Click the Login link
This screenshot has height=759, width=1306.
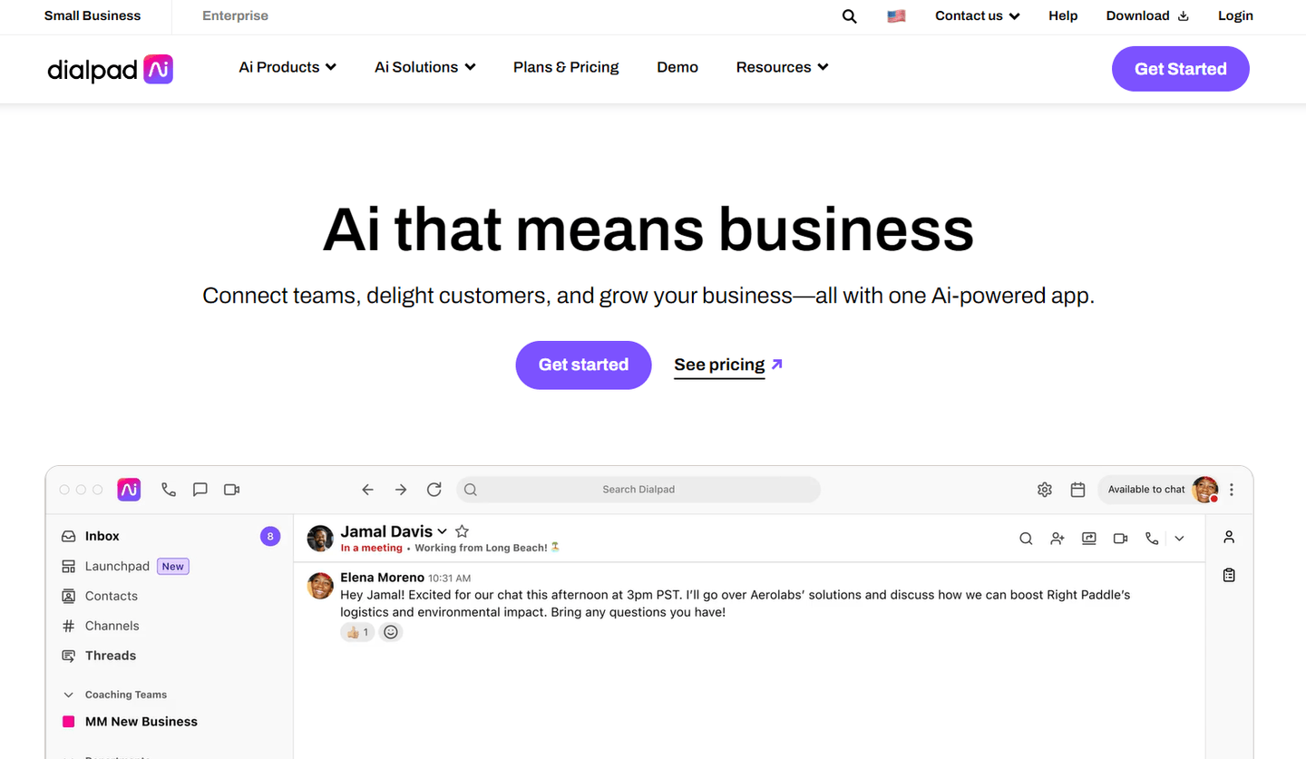(x=1235, y=16)
